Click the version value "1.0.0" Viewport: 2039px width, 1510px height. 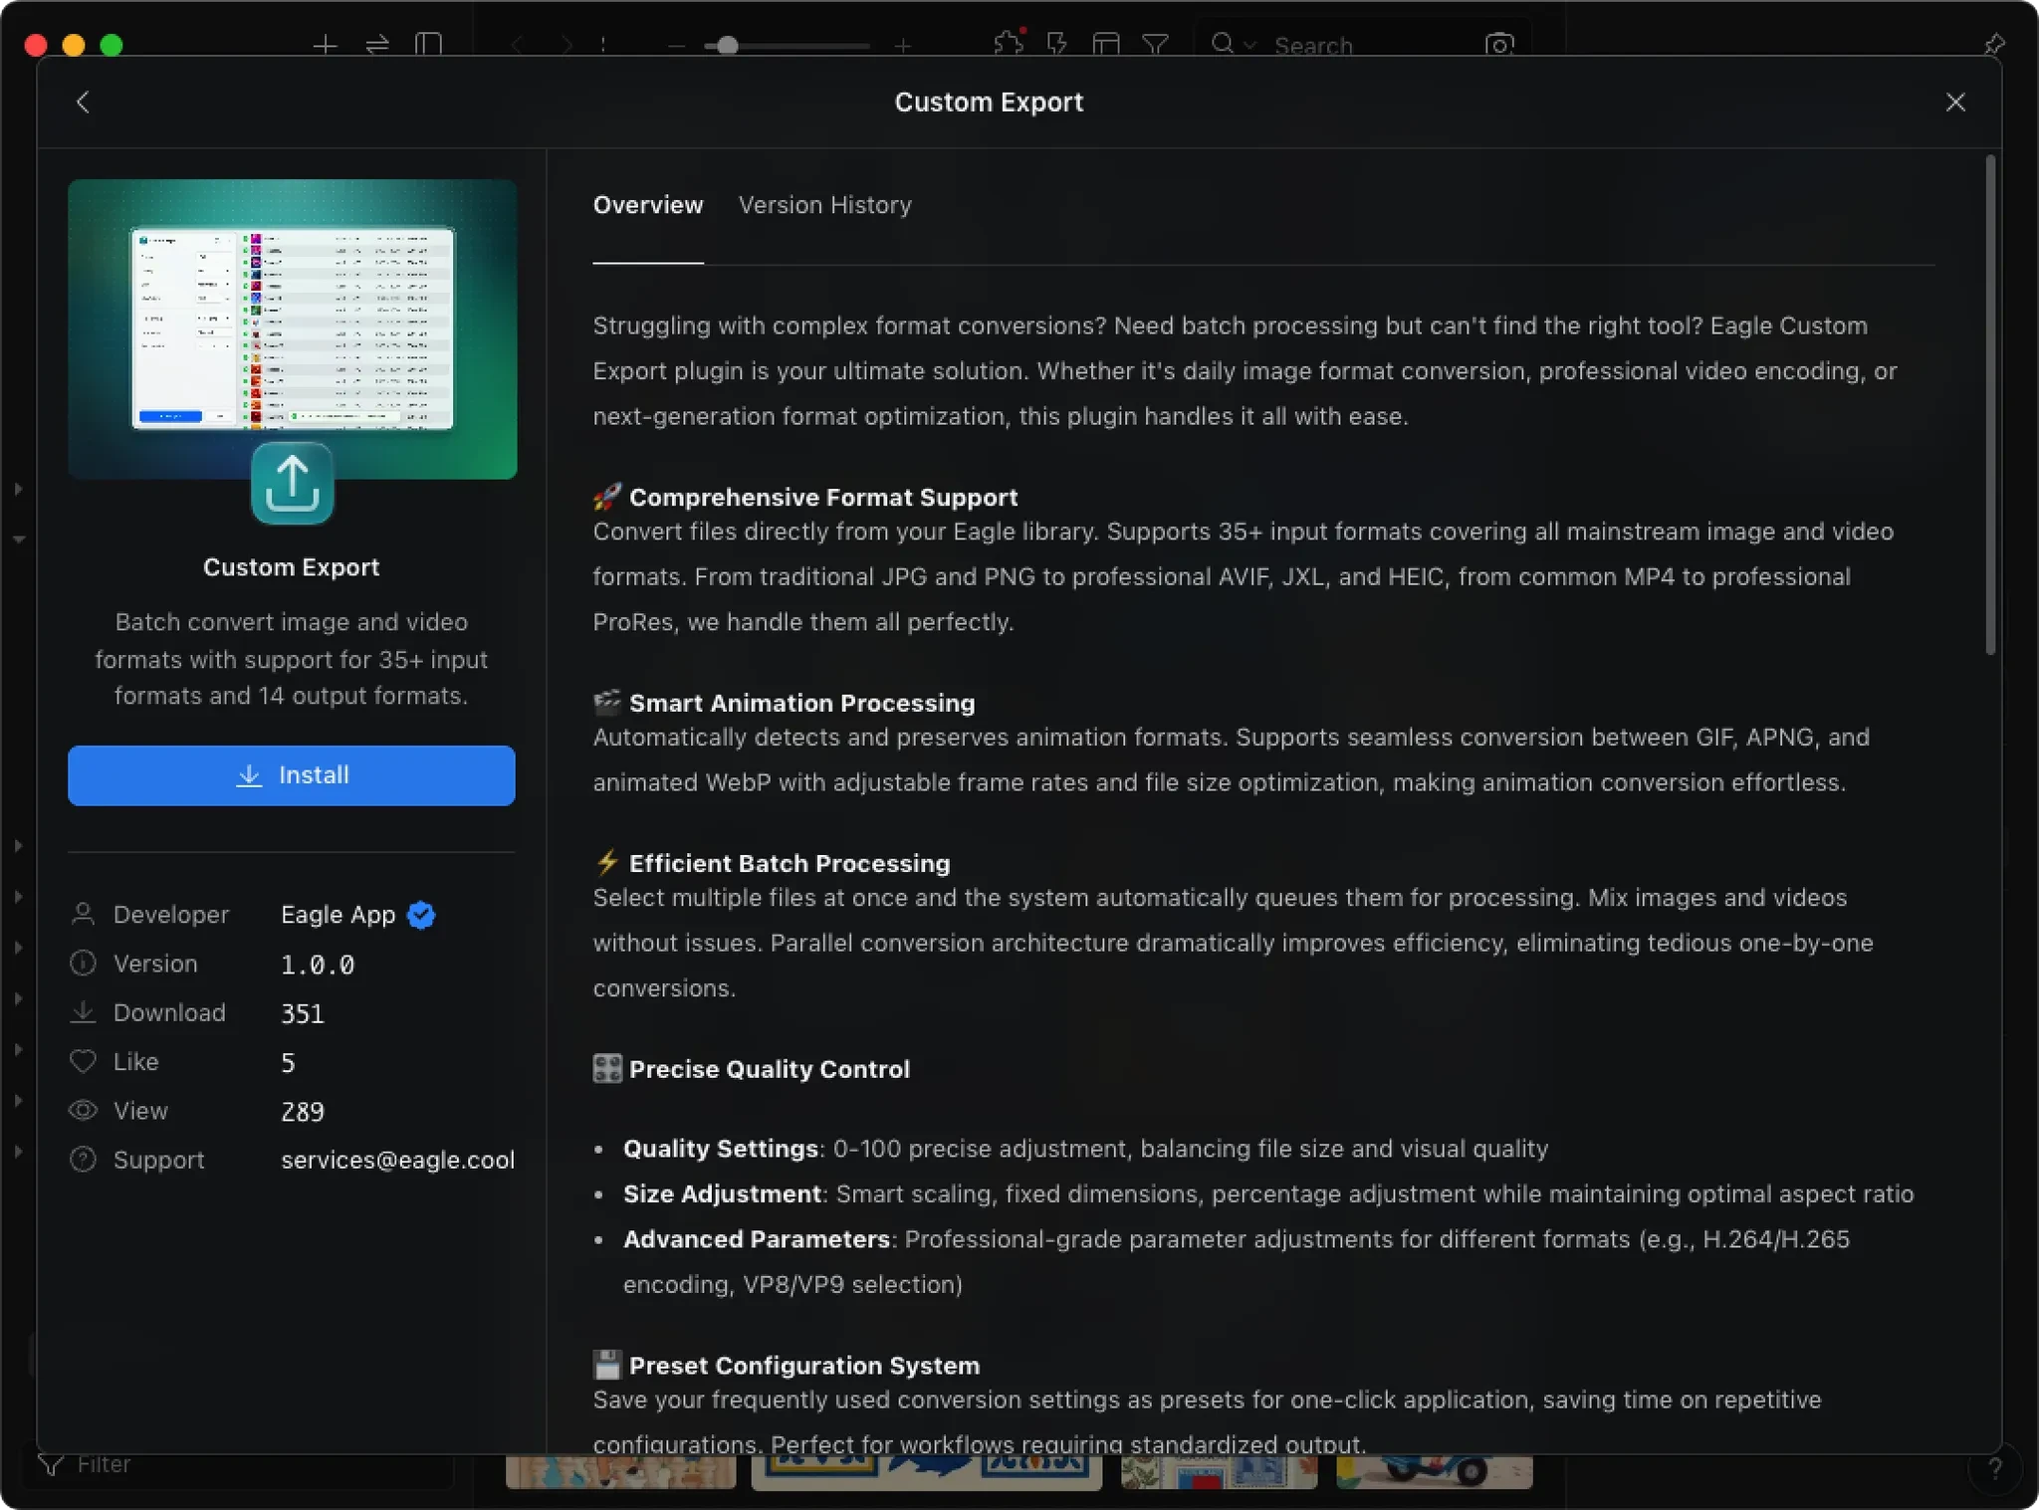[x=318, y=965]
